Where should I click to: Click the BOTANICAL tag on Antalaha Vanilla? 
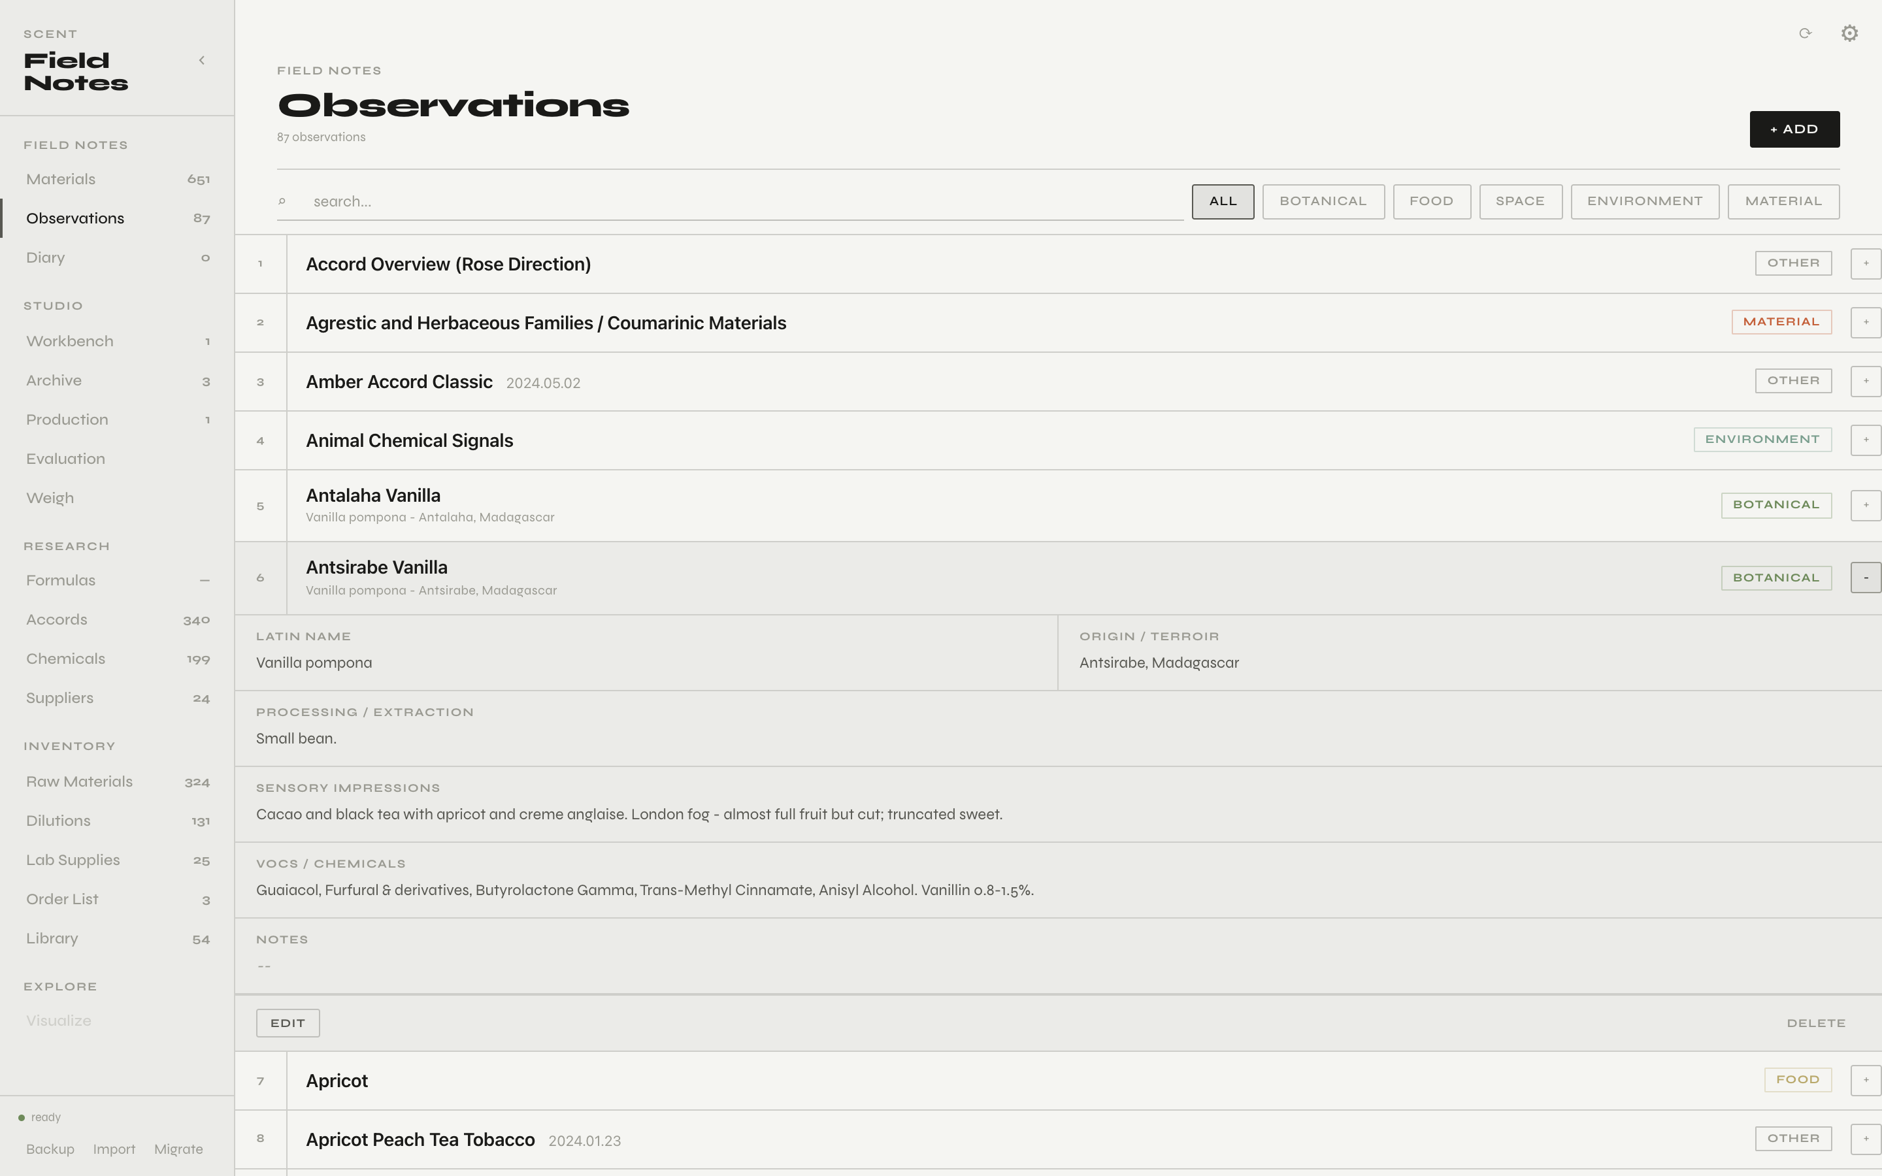[1776, 506]
